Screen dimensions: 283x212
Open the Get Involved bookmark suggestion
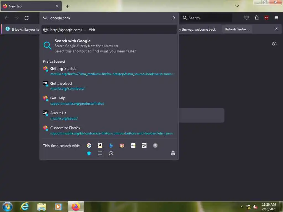point(109,86)
